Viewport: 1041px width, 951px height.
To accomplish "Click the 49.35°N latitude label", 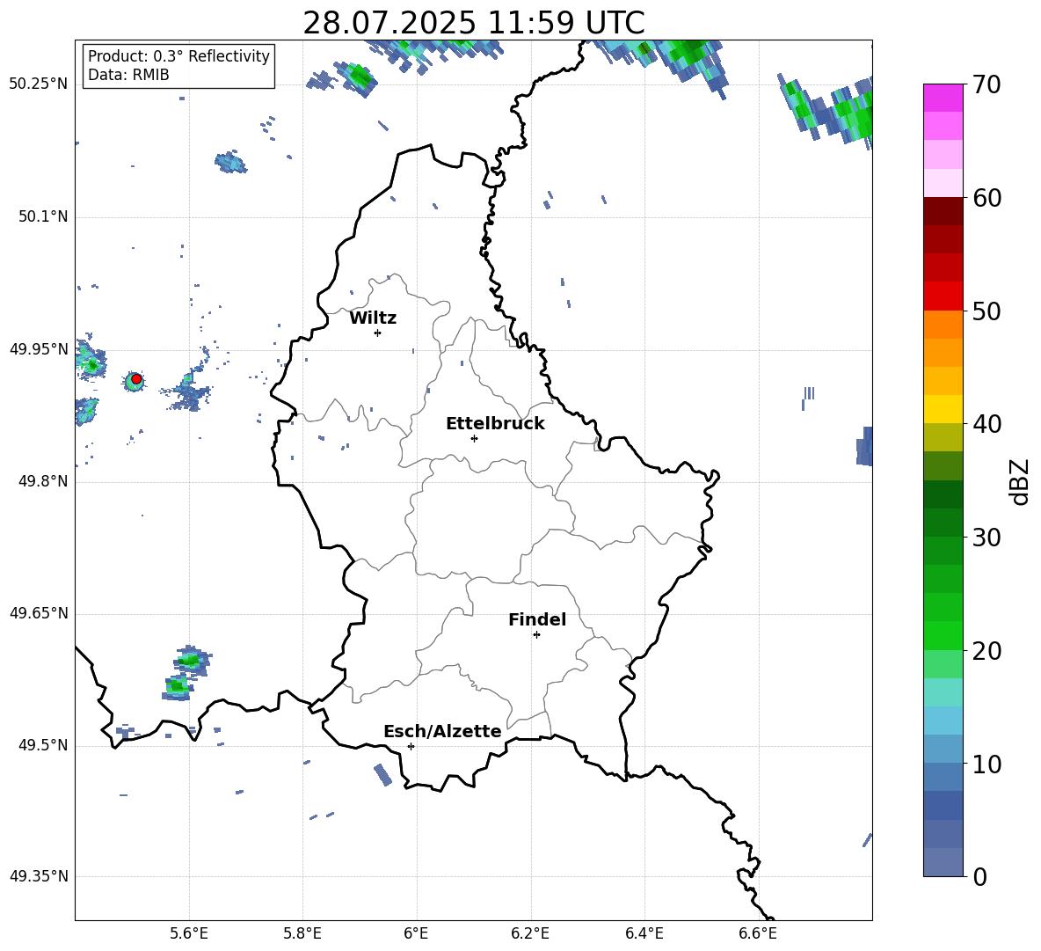I will click(x=39, y=876).
